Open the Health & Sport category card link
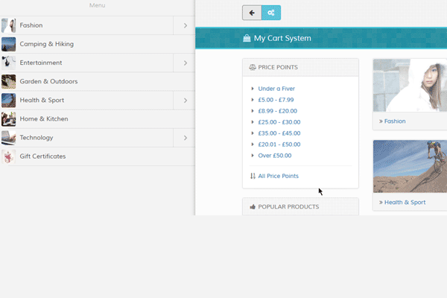The height and width of the screenshot is (298, 447). pyautogui.click(x=405, y=203)
